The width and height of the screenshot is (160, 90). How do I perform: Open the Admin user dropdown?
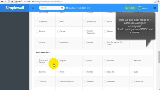click(145, 8)
